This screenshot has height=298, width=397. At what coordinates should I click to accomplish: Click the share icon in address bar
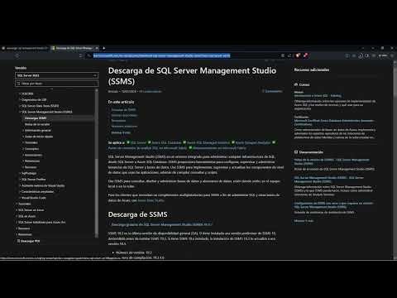[x=289, y=55]
